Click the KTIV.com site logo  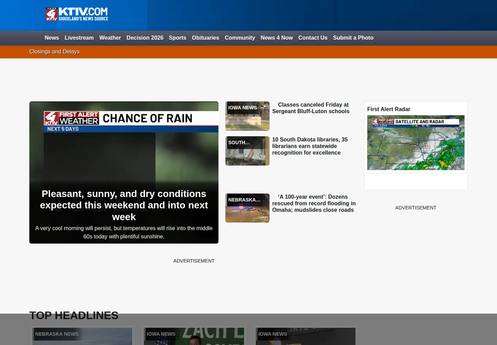tap(77, 14)
